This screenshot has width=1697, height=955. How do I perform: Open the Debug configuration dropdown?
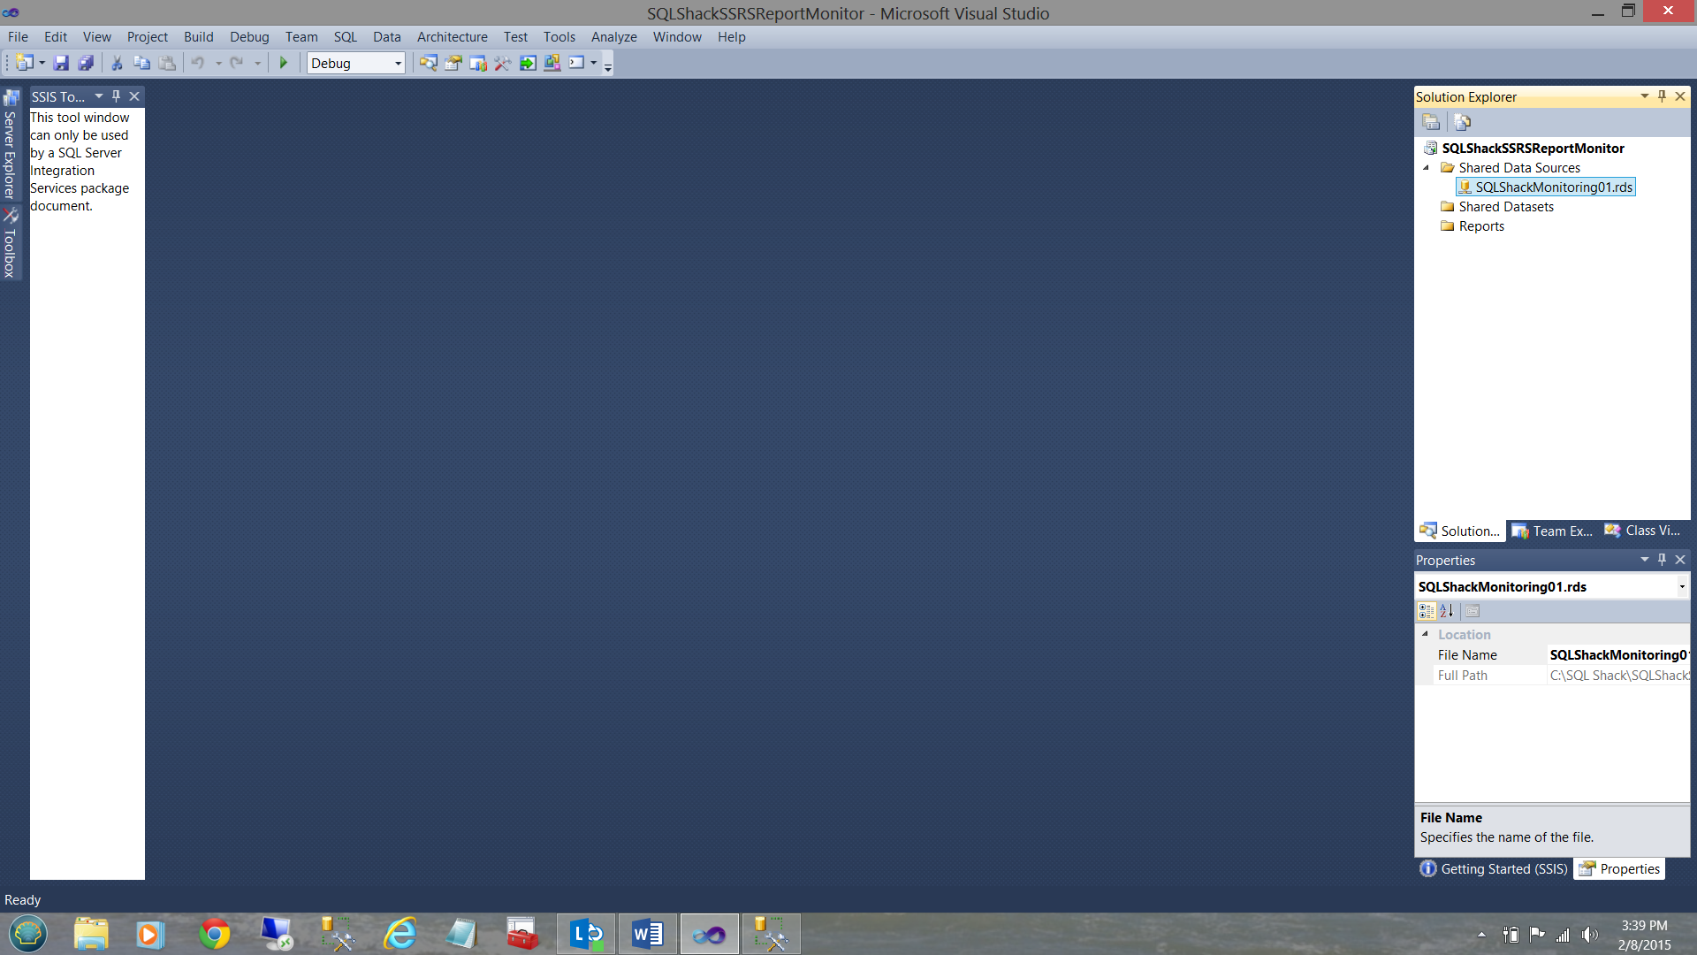point(398,64)
